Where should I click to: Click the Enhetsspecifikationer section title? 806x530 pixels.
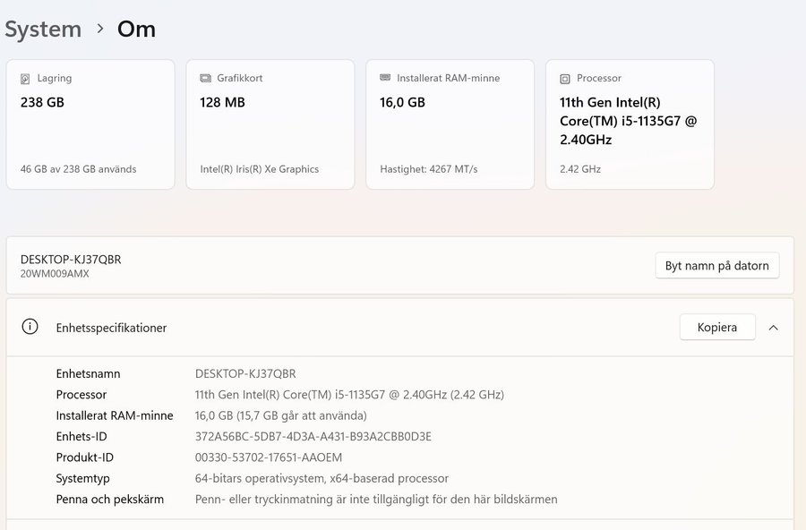pyautogui.click(x=111, y=328)
